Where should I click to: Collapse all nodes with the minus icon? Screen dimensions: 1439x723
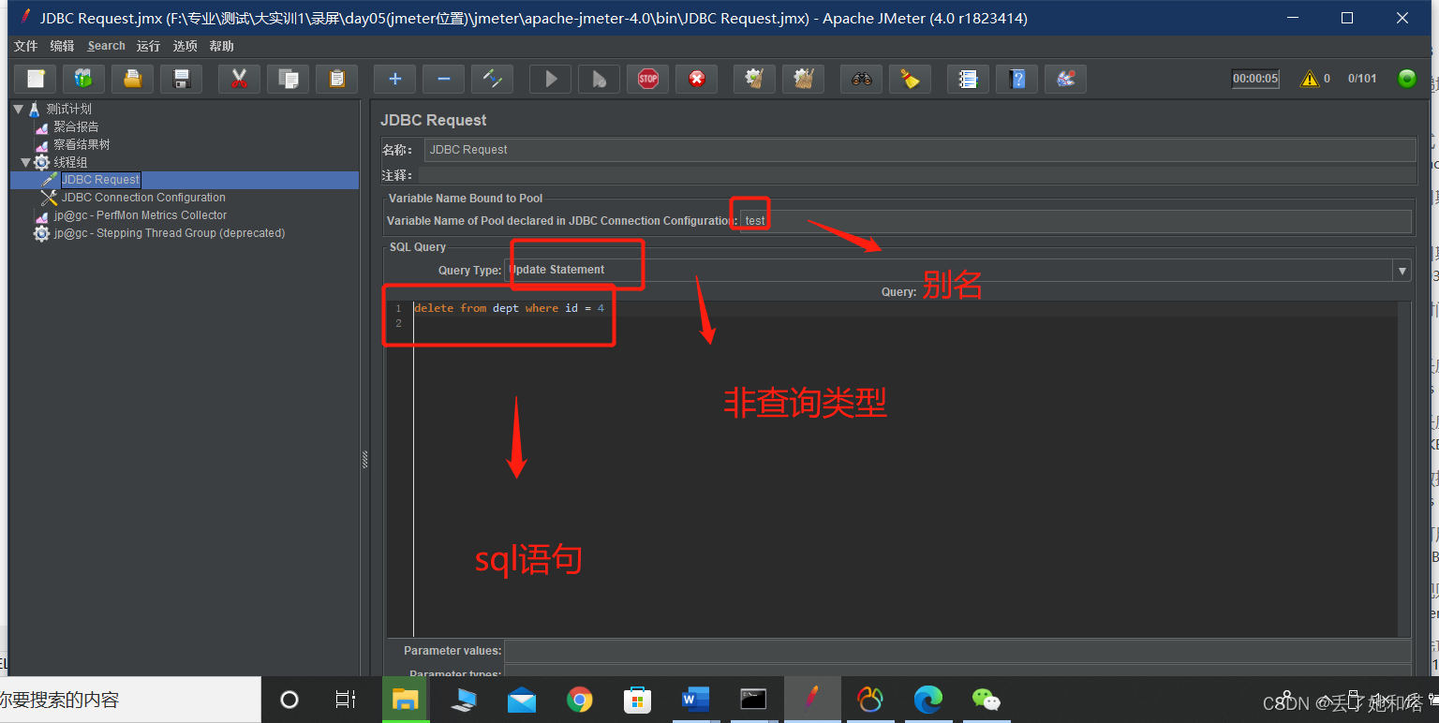coord(444,79)
